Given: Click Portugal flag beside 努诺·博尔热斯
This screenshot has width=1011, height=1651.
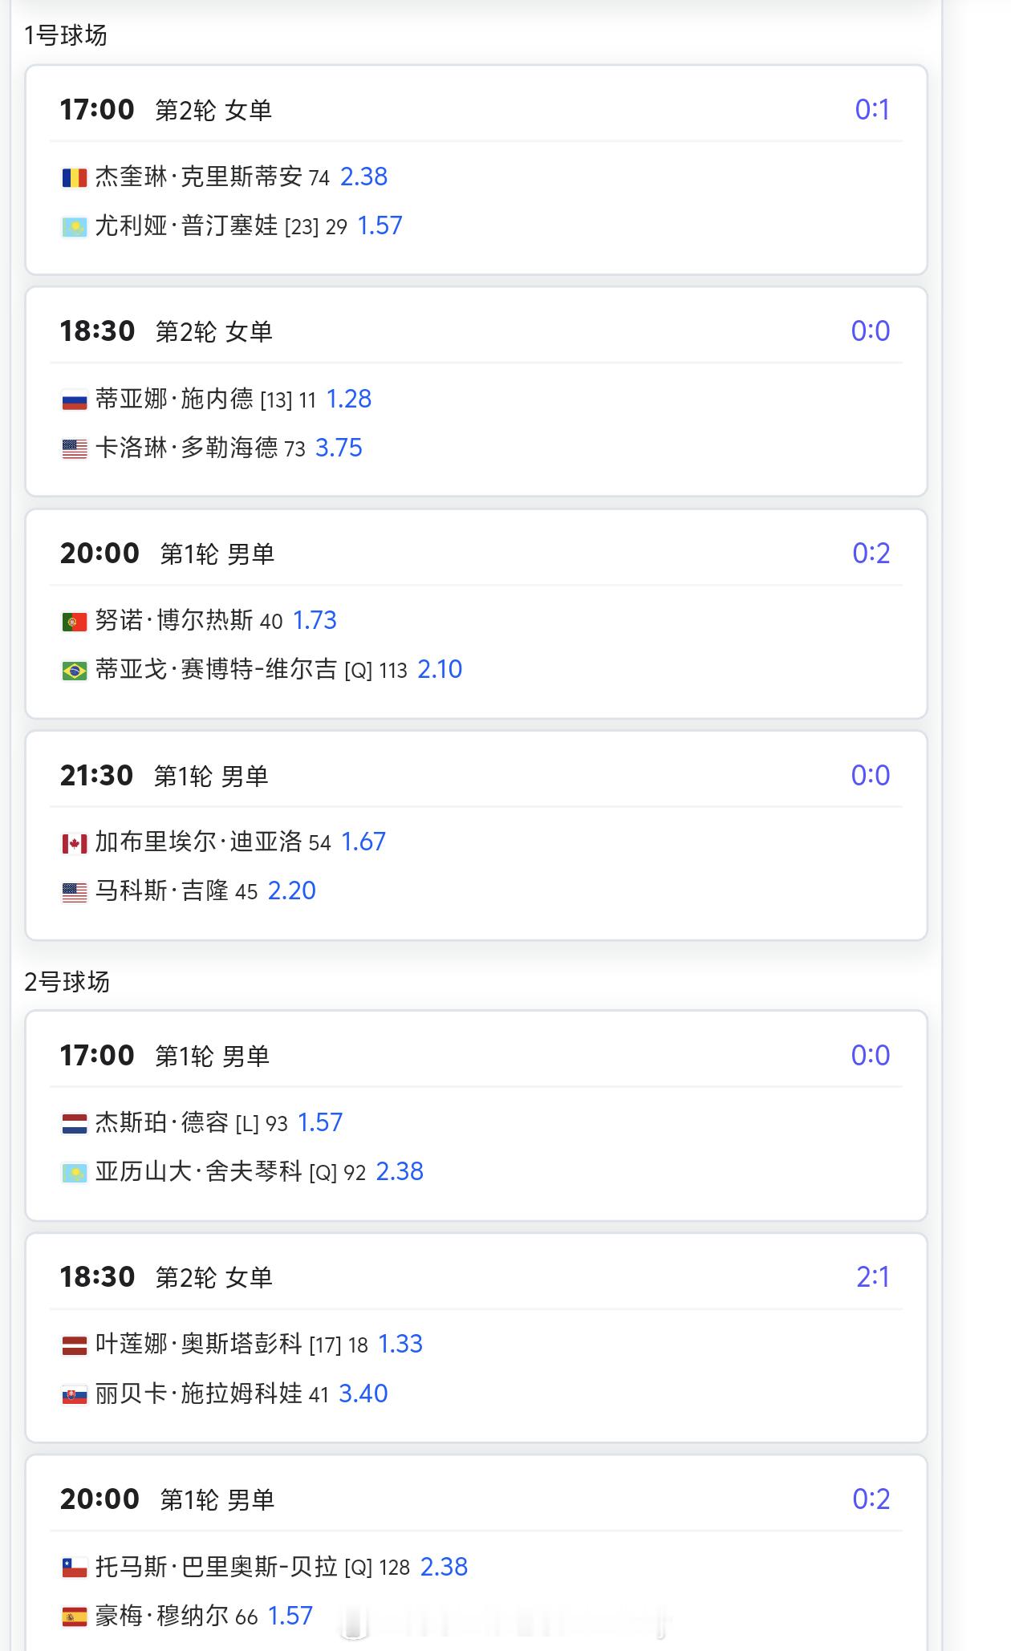Looking at the screenshot, I should (x=74, y=622).
